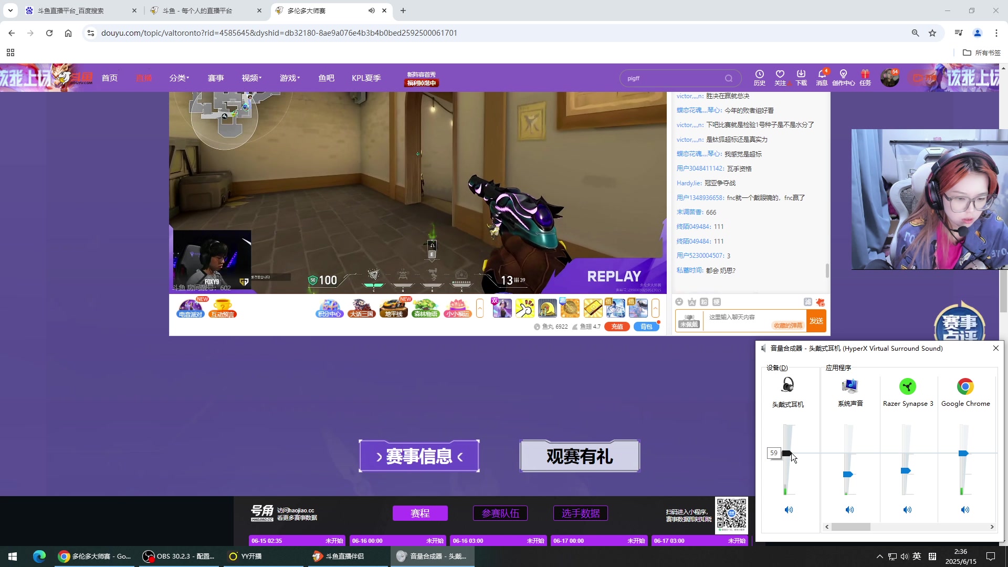Open the 关注 follow heart icon
1008x567 pixels.
click(780, 78)
